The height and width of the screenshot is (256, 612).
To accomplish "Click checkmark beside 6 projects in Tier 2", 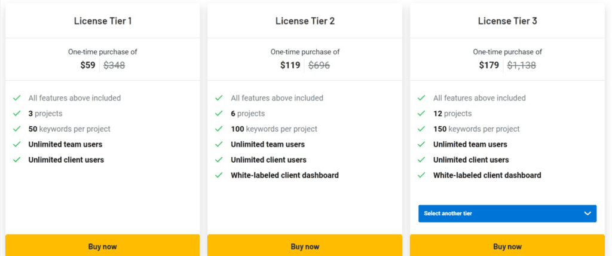I will tap(219, 113).
